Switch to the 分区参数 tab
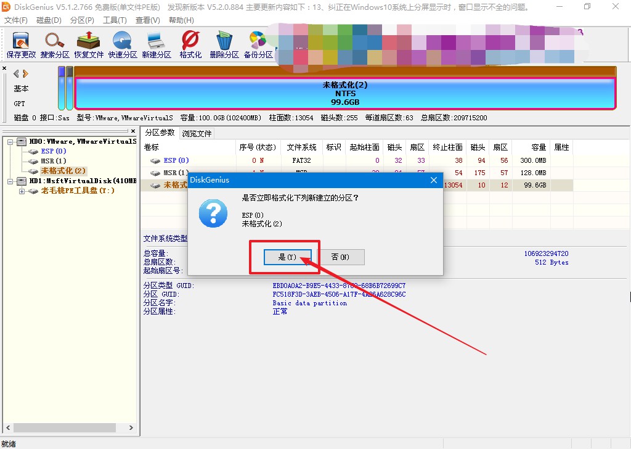This screenshot has height=449, width=631. tap(160, 133)
